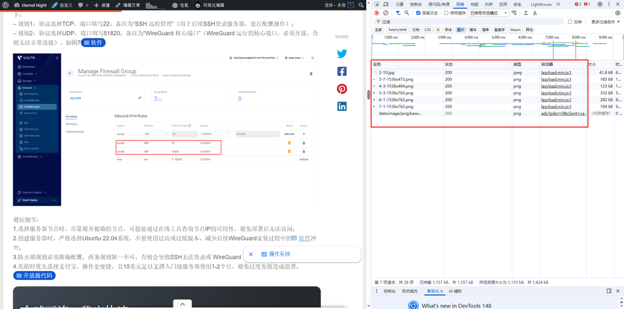624x309 pixels.
Task: Toggle the Wasm type filter
Action: (x=515, y=30)
